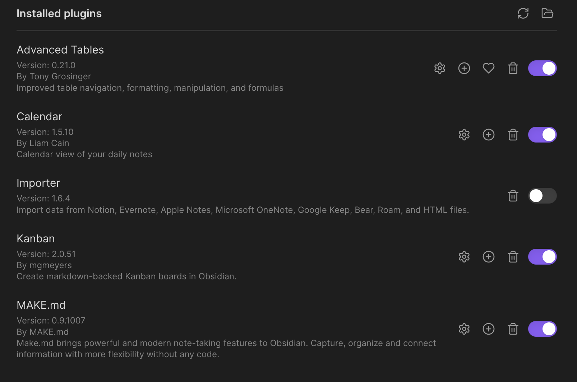This screenshot has height=382, width=577.
Task: Click 'Version: 0.21.0' text
Action: [46, 65]
